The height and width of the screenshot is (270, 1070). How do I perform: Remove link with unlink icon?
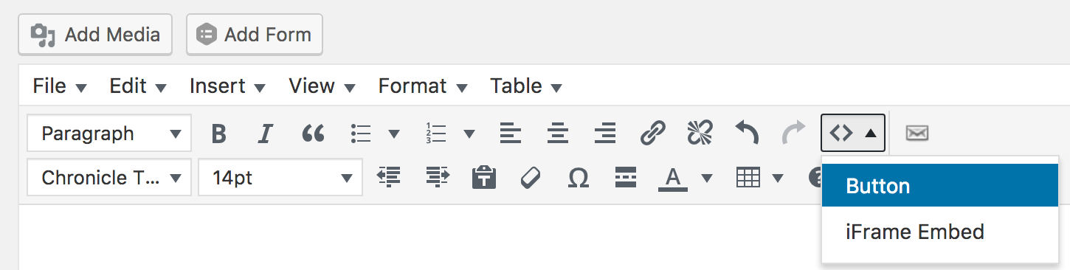coord(700,134)
